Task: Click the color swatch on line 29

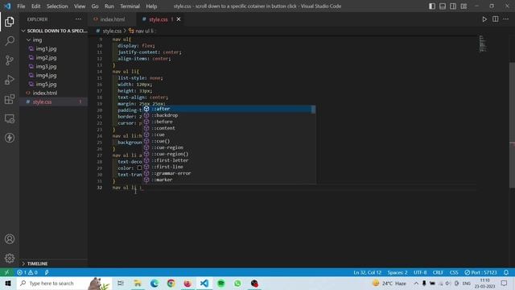Action: (139, 168)
